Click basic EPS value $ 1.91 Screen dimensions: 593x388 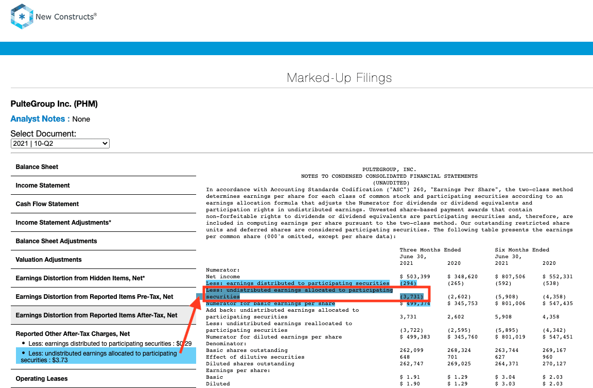tap(410, 377)
